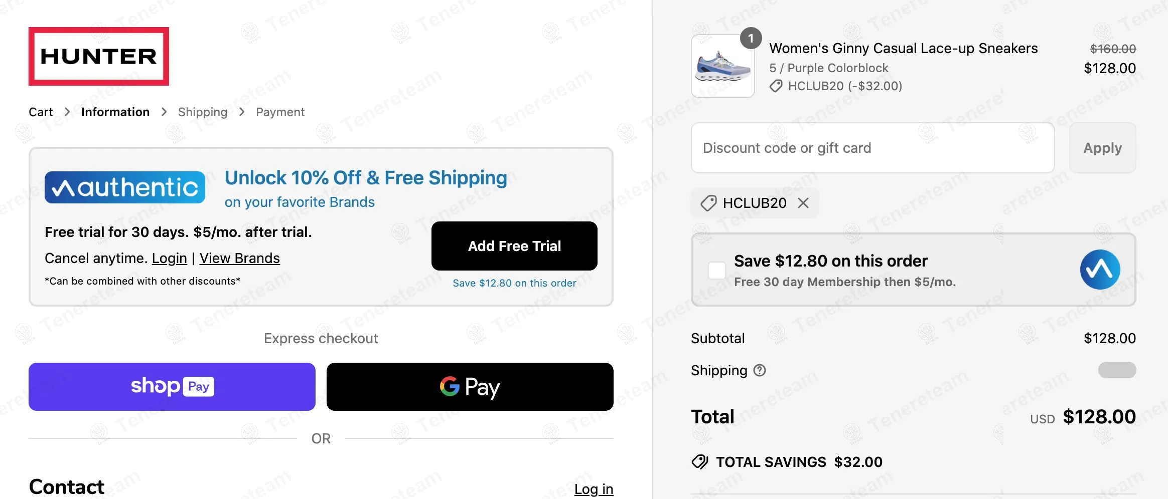Check the Save $12.80 membership checkbox
The height and width of the screenshot is (499, 1168).
click(x=716, y=270)
